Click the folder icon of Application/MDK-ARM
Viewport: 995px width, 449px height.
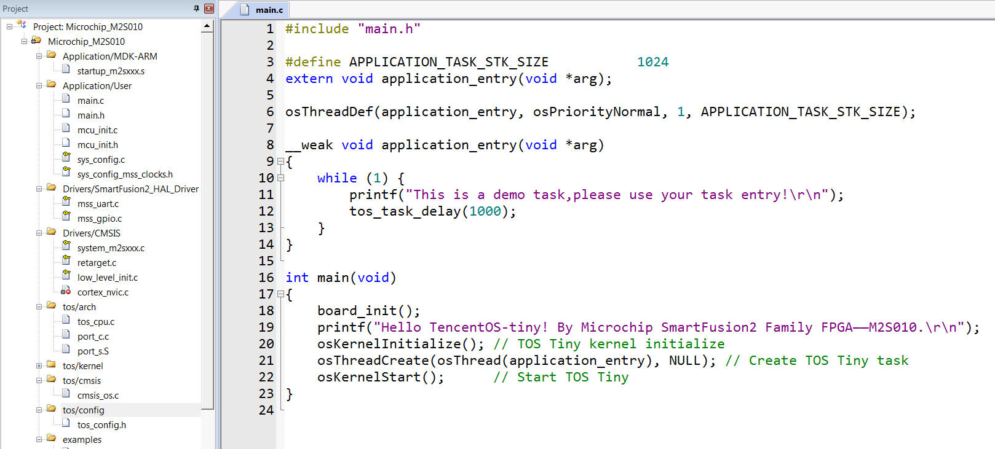(52, 55)
